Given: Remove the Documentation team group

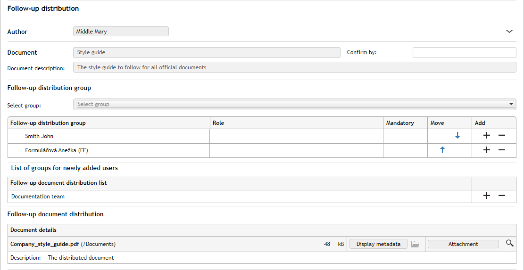Looking at the screenshot, I should pos(502,196).
